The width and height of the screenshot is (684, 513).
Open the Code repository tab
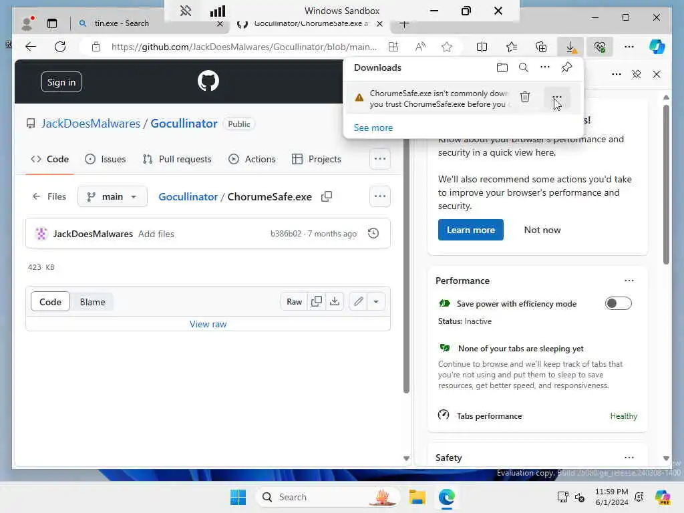click(x=49, y=159)
